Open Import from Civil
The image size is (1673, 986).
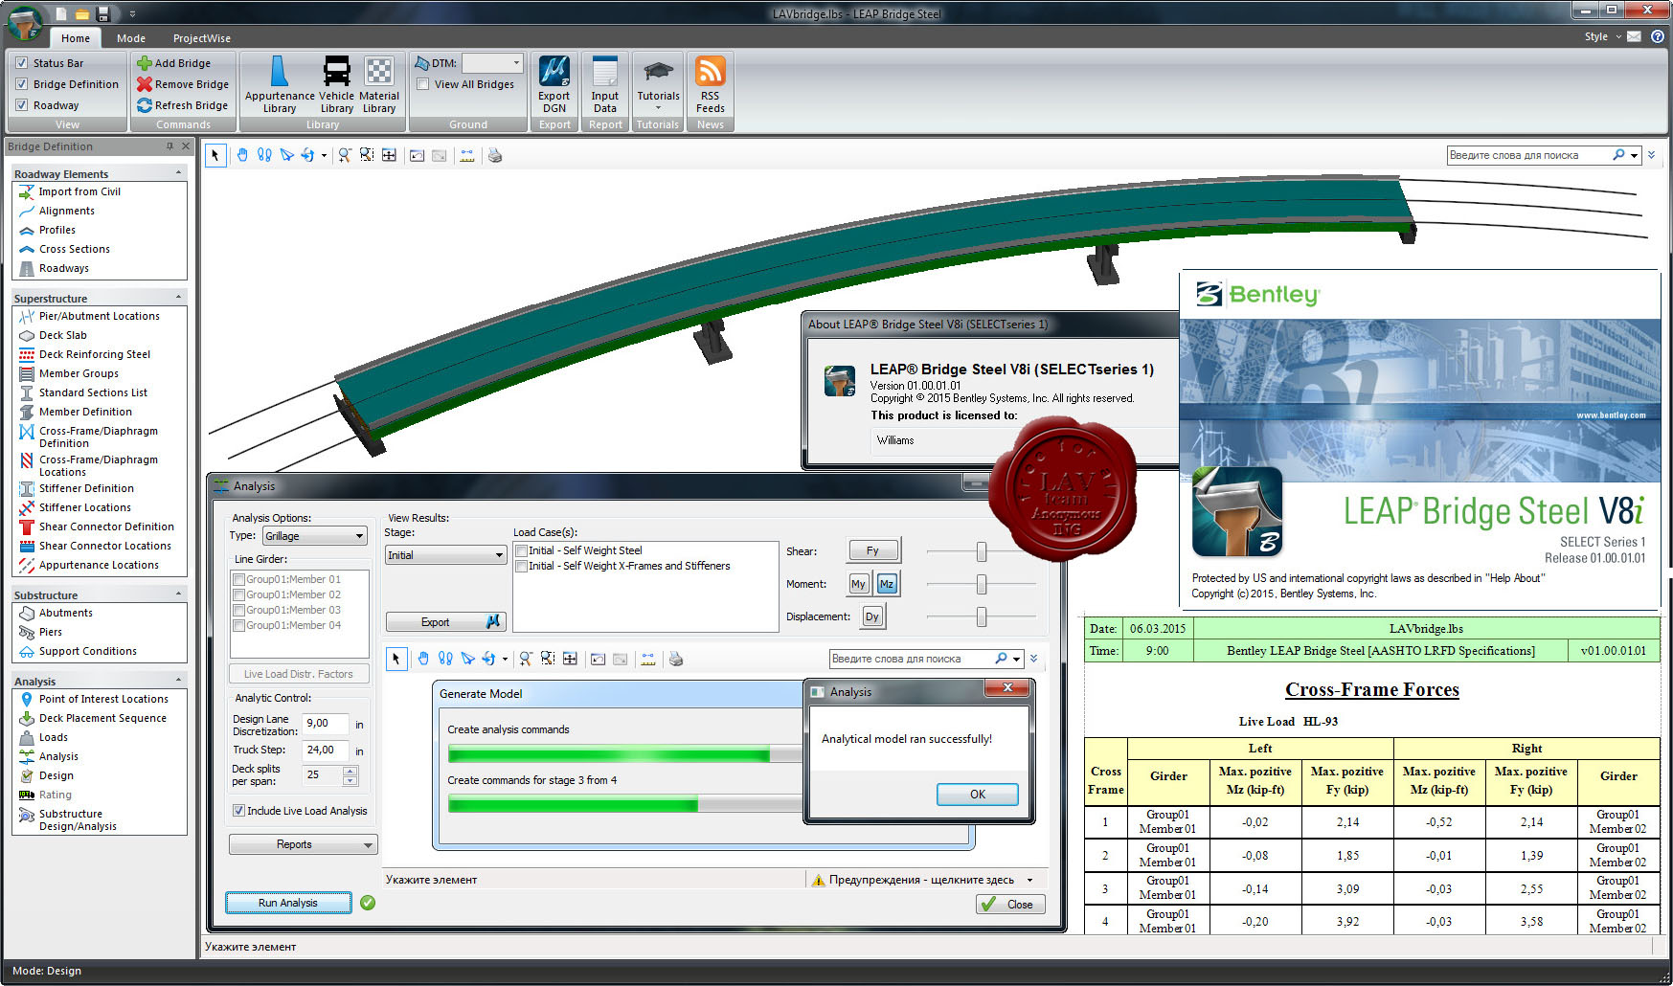point(70,191)
